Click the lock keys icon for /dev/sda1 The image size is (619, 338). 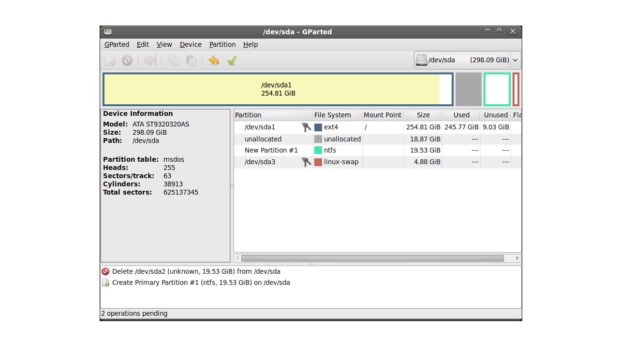[306, 127]
